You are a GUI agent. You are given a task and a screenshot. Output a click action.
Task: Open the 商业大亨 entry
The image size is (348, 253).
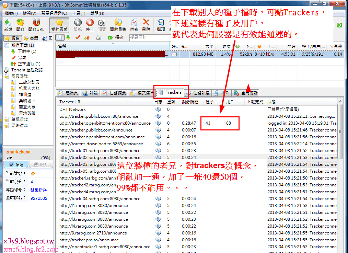click(x=27, y=107)
